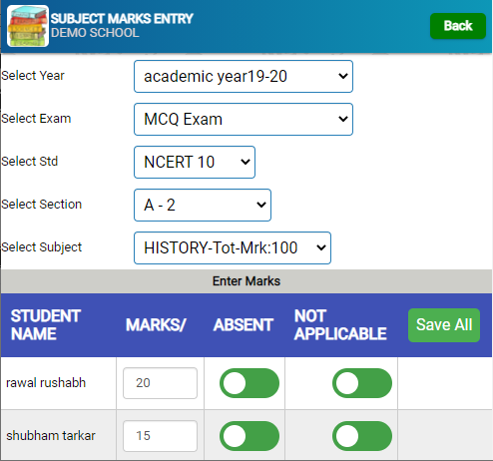Expand the A - 2 section dropdown
The width and height of the screenshot is (493, 461).
(203, 206)
